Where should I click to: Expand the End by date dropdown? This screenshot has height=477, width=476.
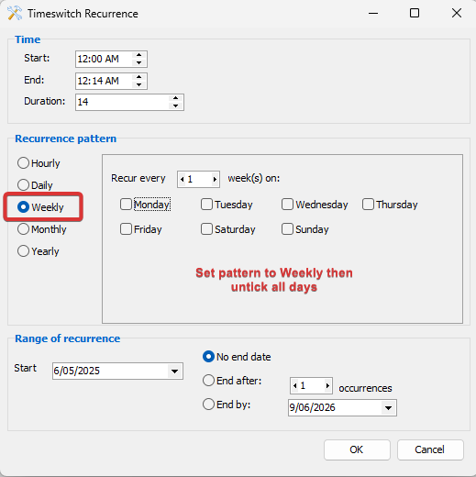[388, 408]
